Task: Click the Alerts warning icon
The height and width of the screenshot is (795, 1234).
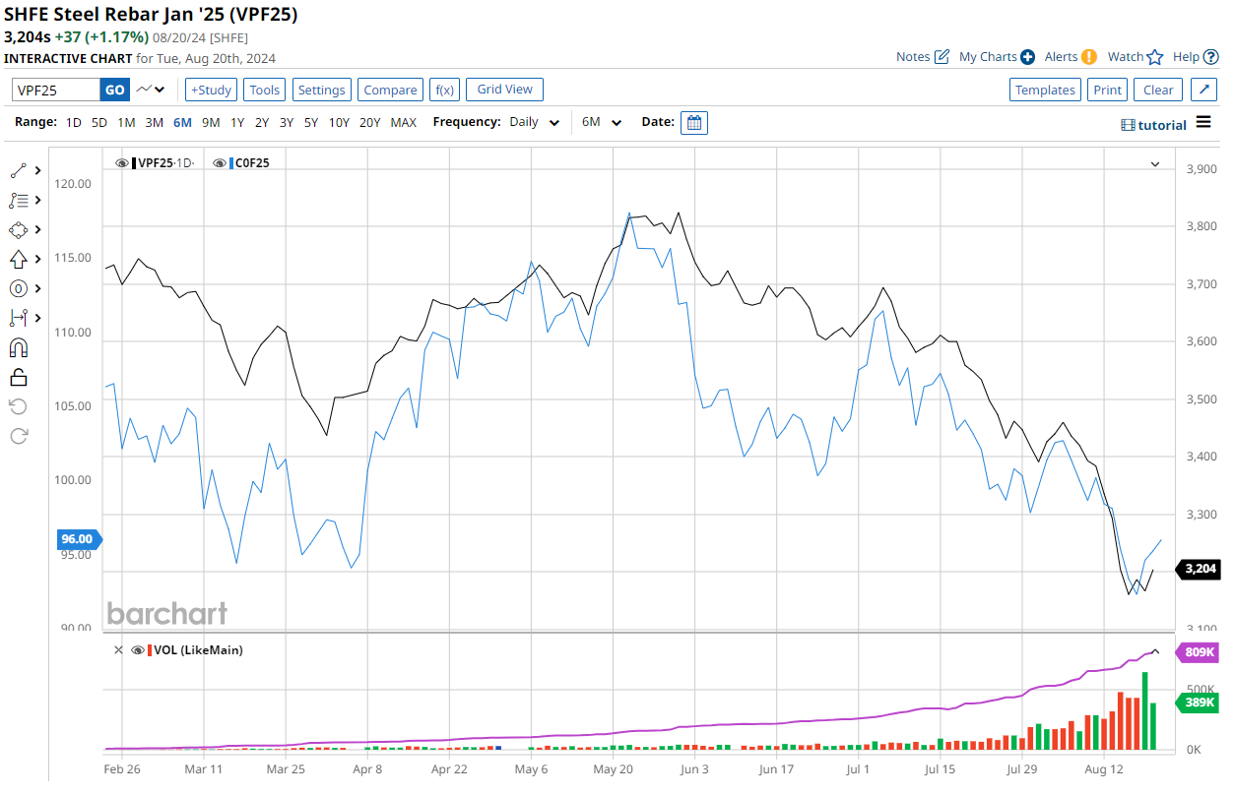Action: [1089, 57]
